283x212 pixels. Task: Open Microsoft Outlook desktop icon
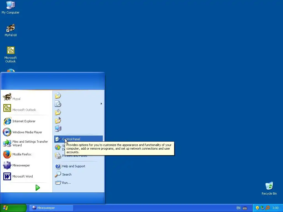11,55
